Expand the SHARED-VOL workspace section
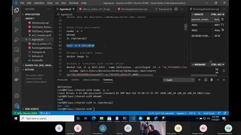This screenshot has height=135, width=241. (38, 65)
